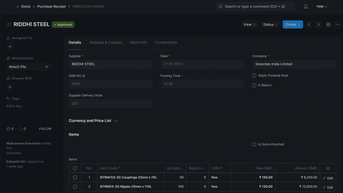
Task: Check the Is Return checkbox
Action: 254,85
